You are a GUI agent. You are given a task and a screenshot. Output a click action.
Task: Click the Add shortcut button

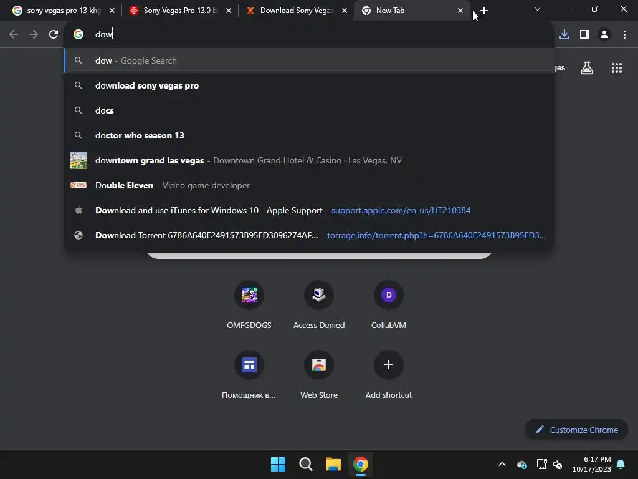pos(389,374)
